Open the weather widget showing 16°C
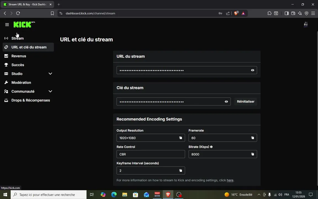Image resolution: width=318 pixels, height=199 pixels. pos(238,195)
